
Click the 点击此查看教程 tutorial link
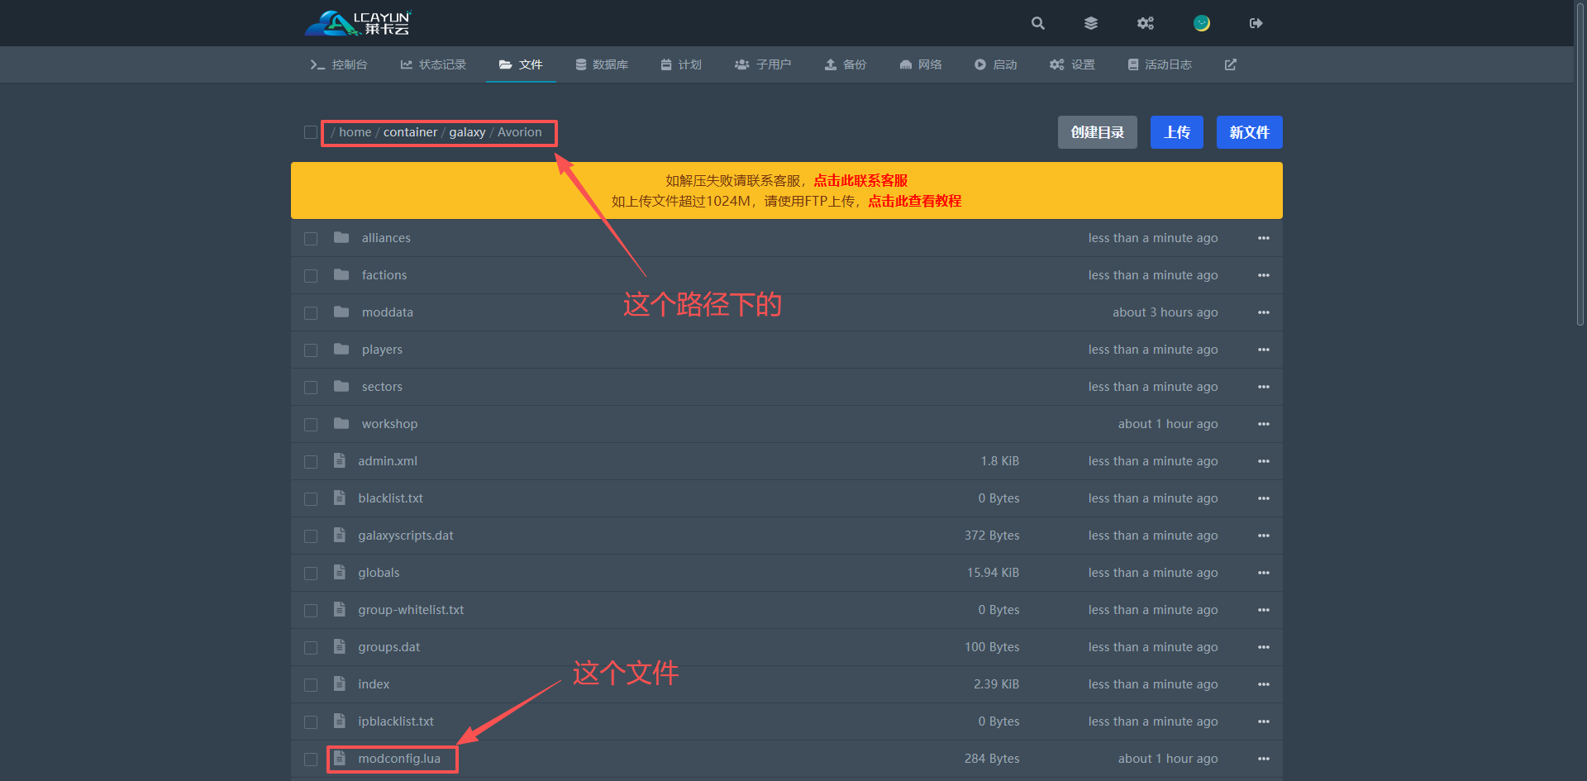914,201
